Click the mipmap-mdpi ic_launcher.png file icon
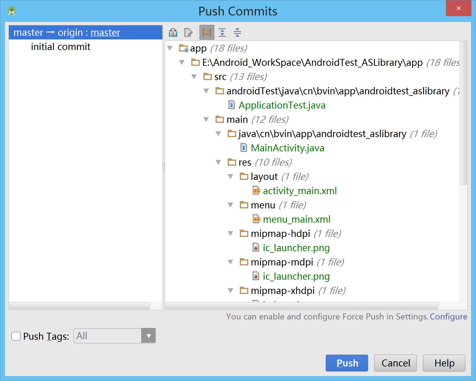Image resolution: width=476 pixels, height=381 pixels. click(x=256, y=276)
